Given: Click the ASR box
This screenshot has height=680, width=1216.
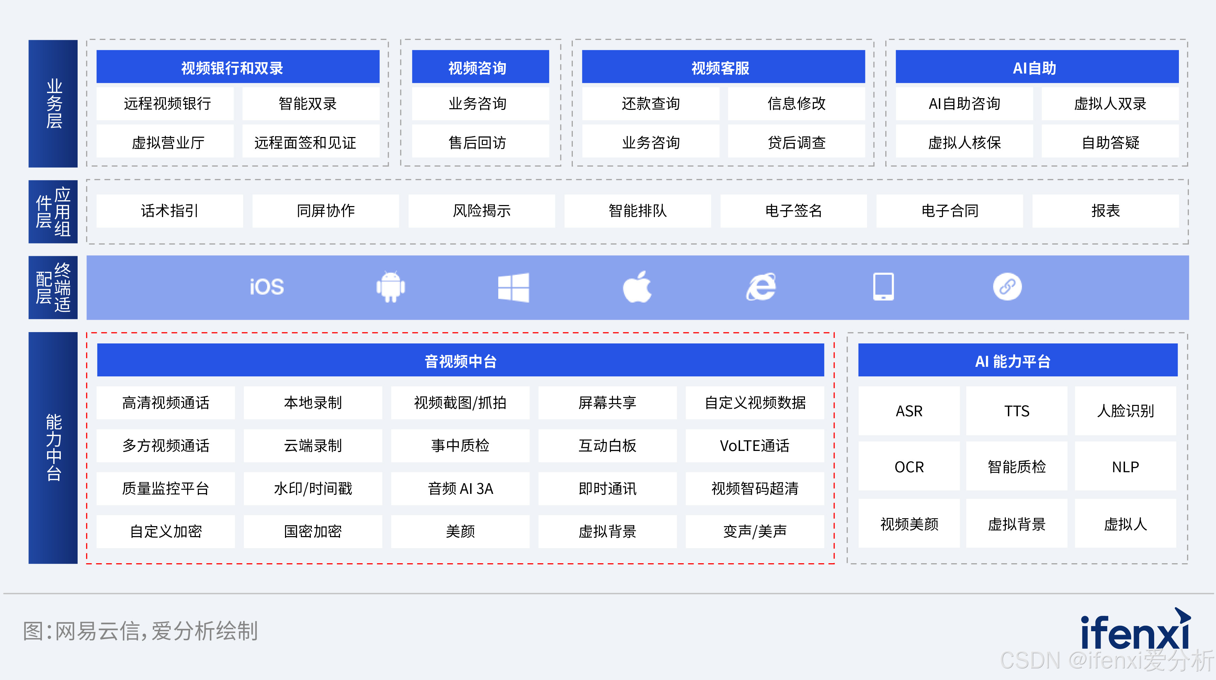Looking at the screenshot, I should 909,411.
